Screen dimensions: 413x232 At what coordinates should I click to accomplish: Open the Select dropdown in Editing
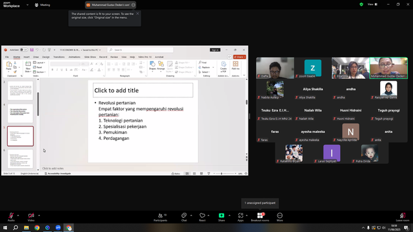205,72
